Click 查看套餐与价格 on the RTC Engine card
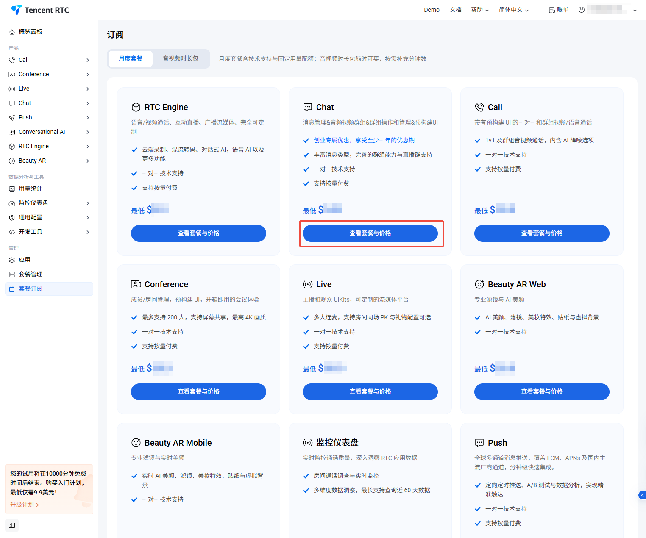646x538 pixels. pyautogui.click(x=198, y=233)
